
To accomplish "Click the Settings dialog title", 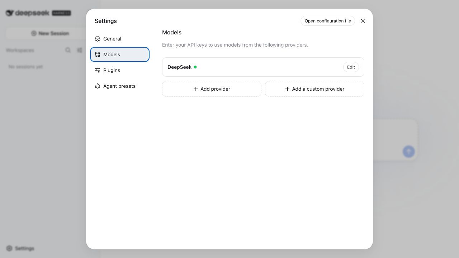I will coord(106,21).
